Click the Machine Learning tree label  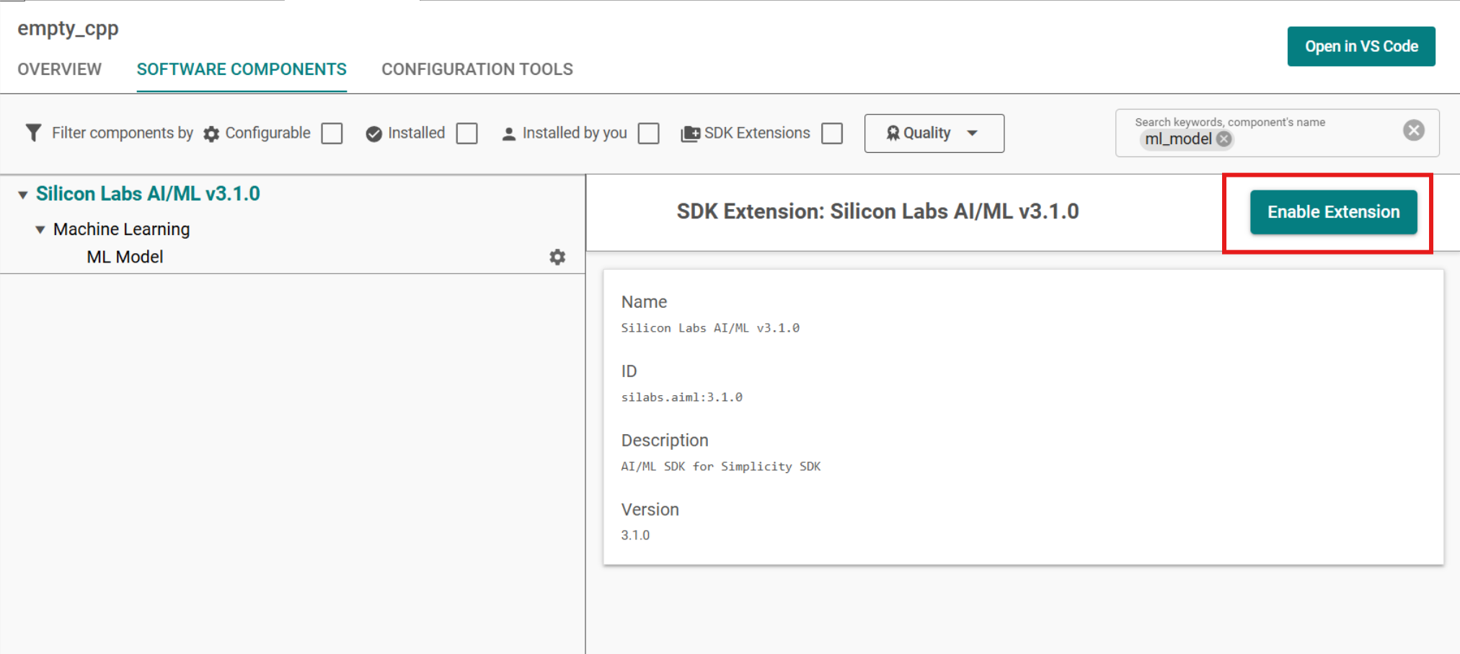[x=121, y=229]
